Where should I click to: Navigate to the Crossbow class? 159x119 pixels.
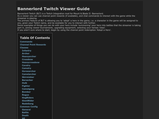(27, 59)
